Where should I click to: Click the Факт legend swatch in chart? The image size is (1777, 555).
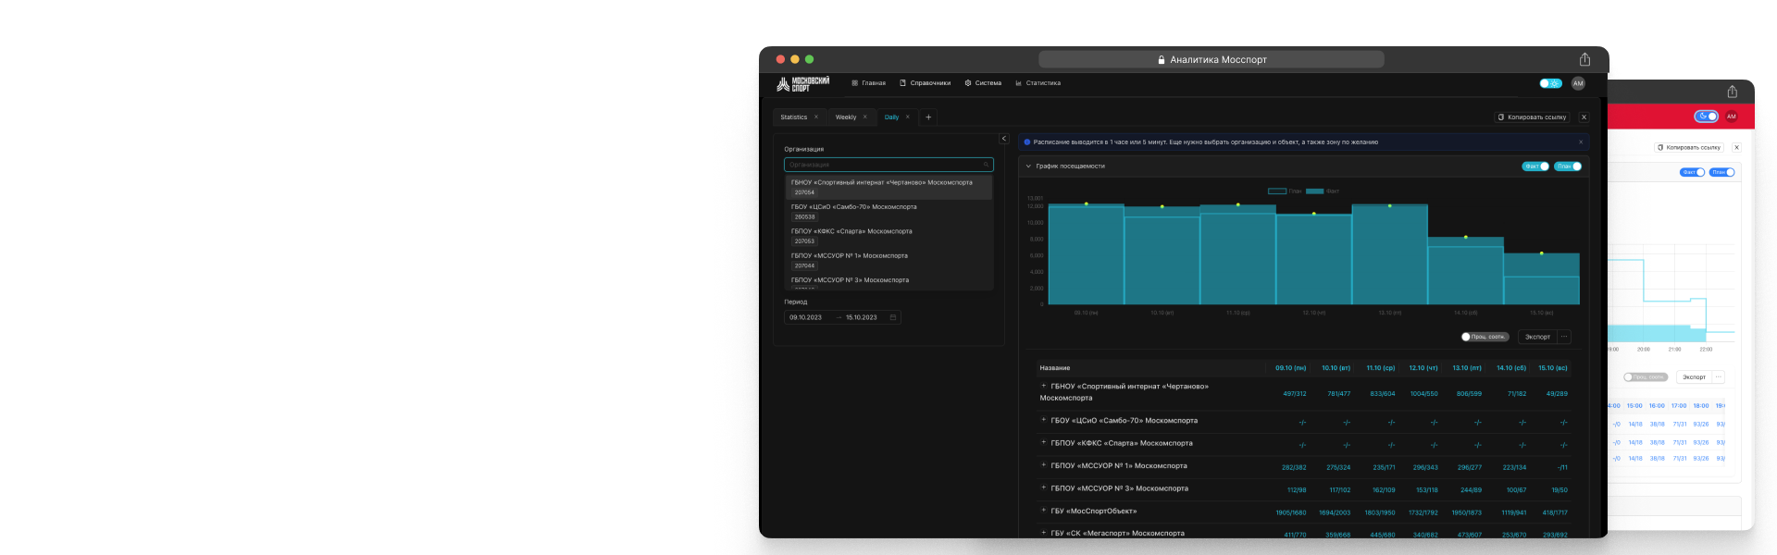(x=1315, y=191)
